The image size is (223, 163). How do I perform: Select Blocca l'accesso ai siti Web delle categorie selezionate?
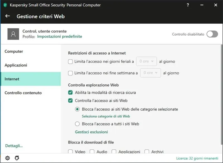77,109
